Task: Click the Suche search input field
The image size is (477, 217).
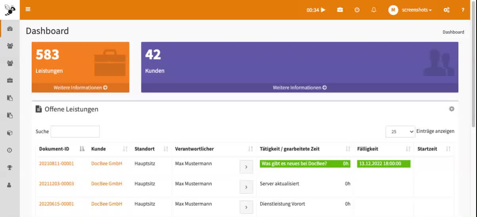Action: click(x=75, y=131)
